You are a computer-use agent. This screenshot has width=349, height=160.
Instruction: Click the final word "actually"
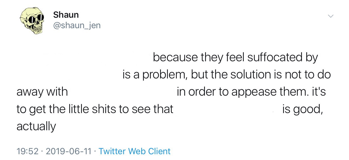click(36, 127)
